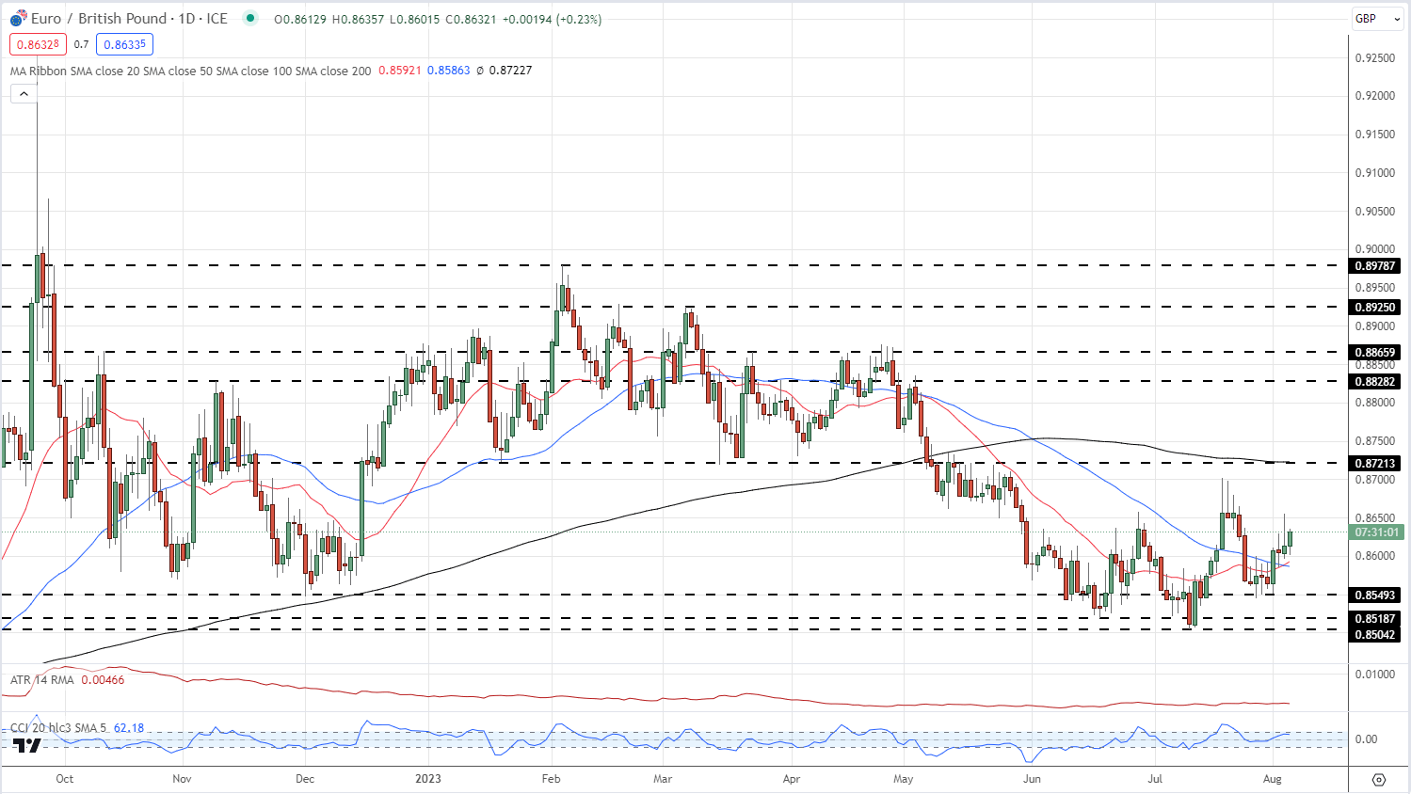Click the Dec label on time axis
The image size is (1411, 794).
(304, 779)
